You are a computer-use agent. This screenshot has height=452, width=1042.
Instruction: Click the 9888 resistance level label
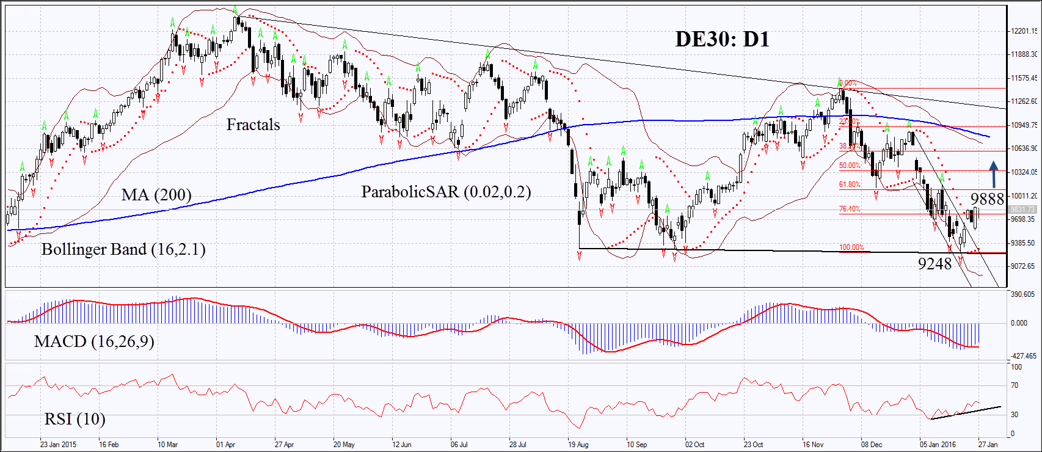pos(987,199)
